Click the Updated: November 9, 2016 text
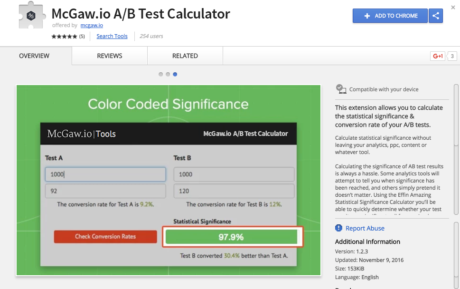Image resolution: width=460 pixels, height=289 pixels. click(369, 260)
